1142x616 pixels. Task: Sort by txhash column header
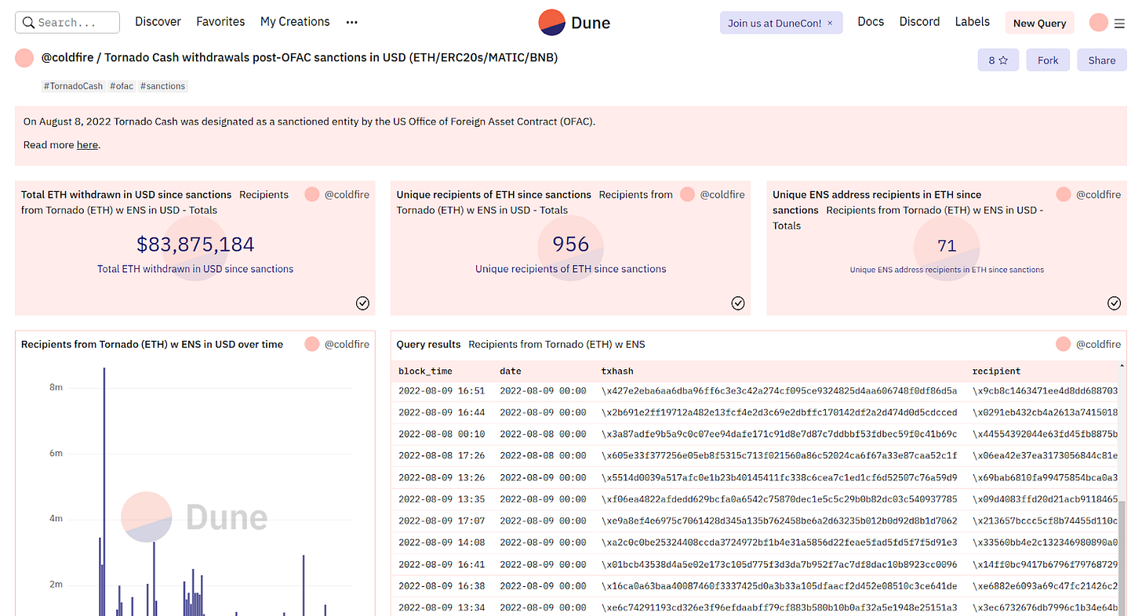point(617,371)
